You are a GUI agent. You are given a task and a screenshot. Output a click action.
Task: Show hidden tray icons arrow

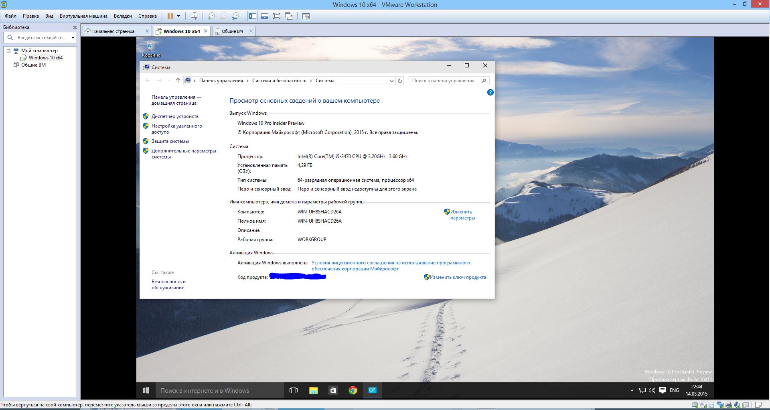[x=632, y=390]
